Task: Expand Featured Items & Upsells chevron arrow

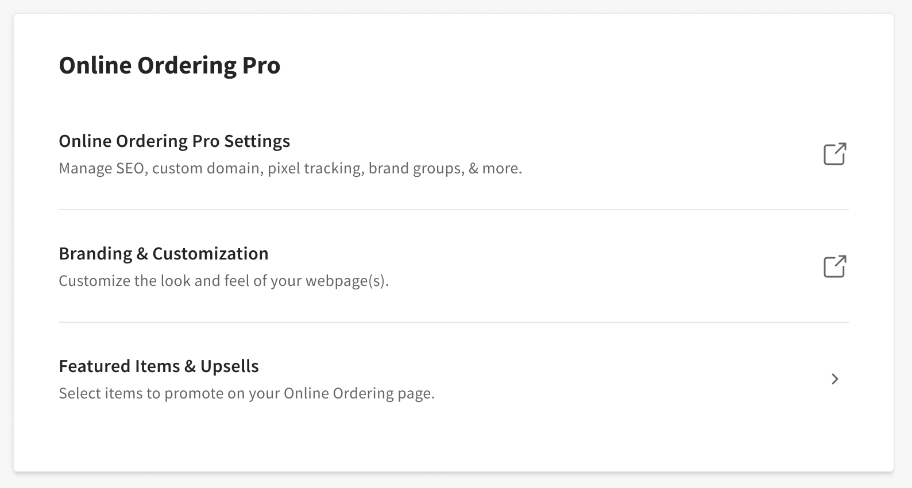Action: pos(835,379)
